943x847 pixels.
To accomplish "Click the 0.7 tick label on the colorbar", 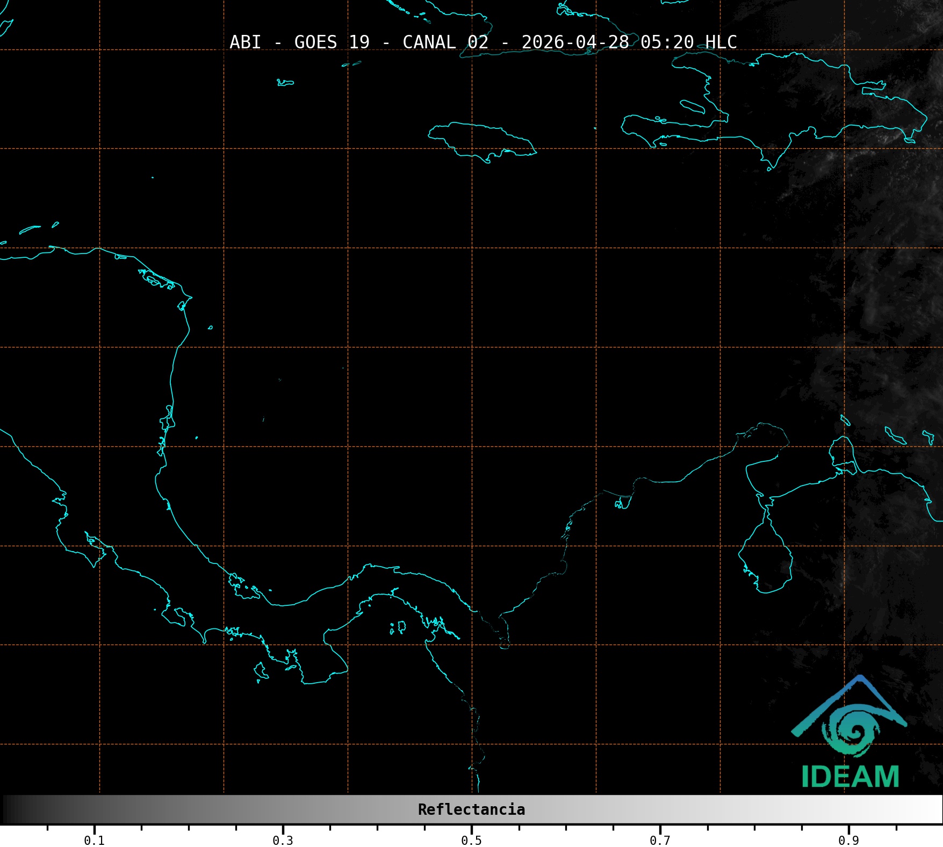I will tap(660, 840).
